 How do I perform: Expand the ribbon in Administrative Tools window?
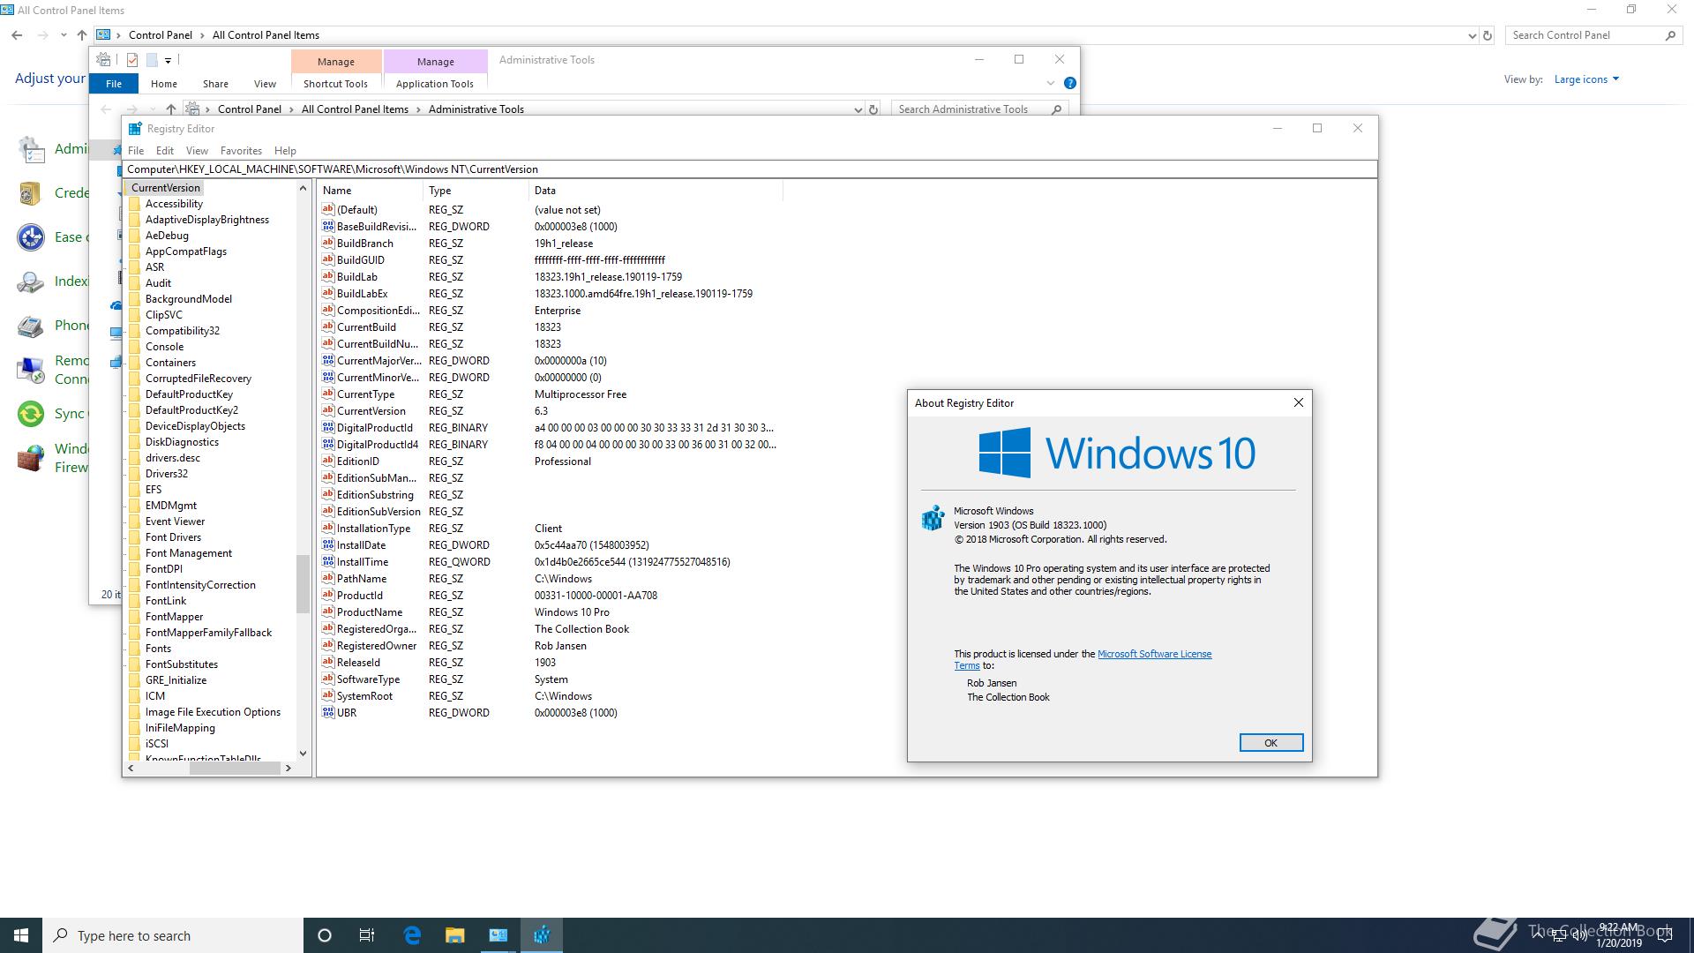coord(1051,83)
